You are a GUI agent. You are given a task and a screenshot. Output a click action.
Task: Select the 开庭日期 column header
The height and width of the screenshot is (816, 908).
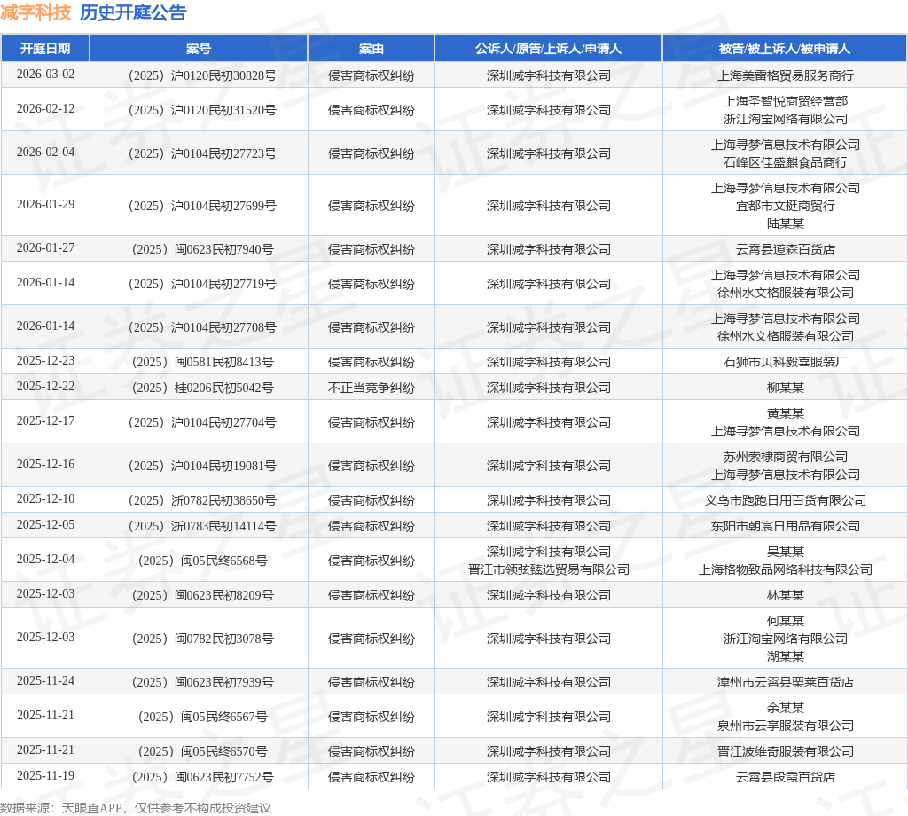(x=45, y=49)
